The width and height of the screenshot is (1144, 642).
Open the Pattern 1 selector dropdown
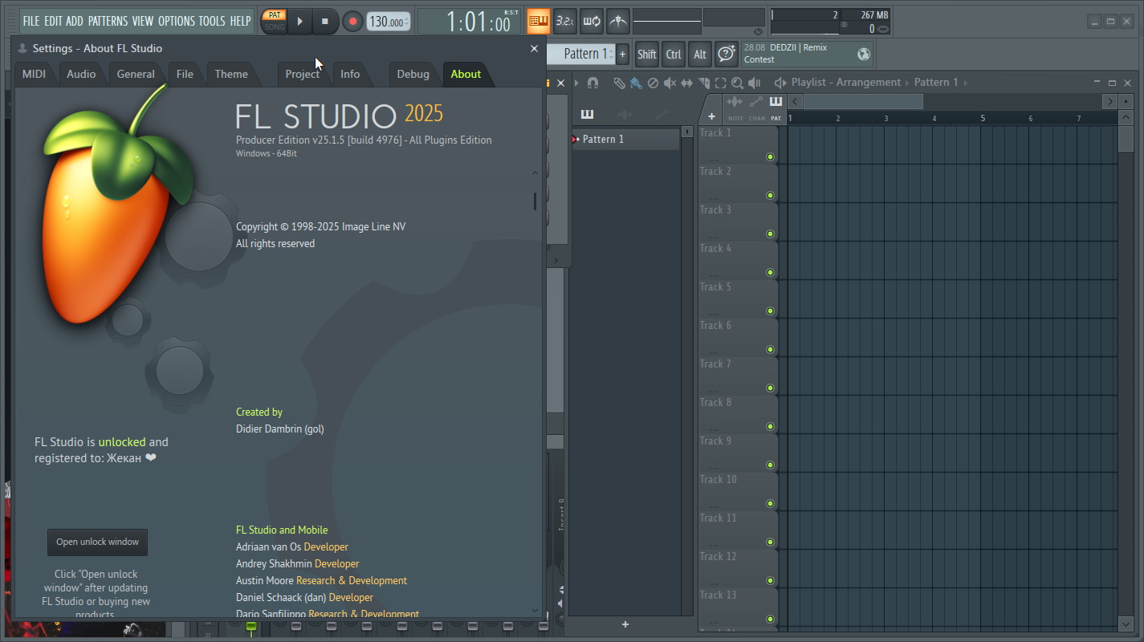581,54
